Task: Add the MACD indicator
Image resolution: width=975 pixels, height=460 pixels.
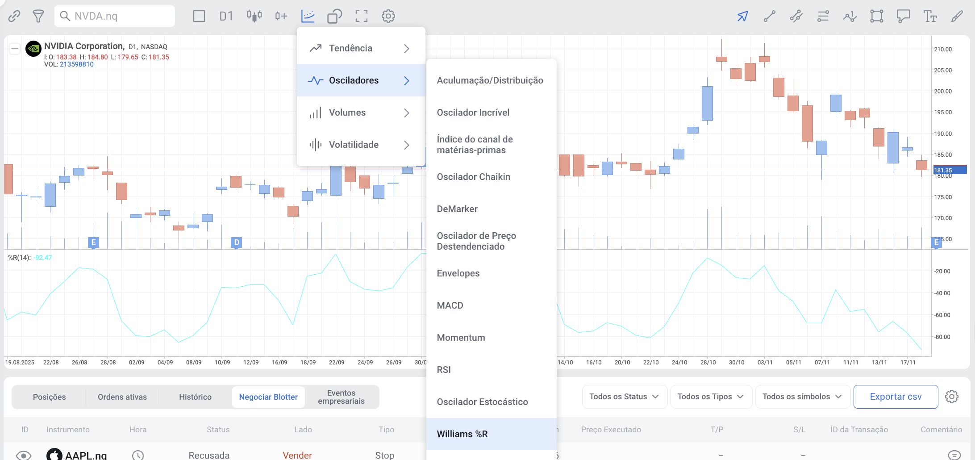Action: [x=491, y=305]
